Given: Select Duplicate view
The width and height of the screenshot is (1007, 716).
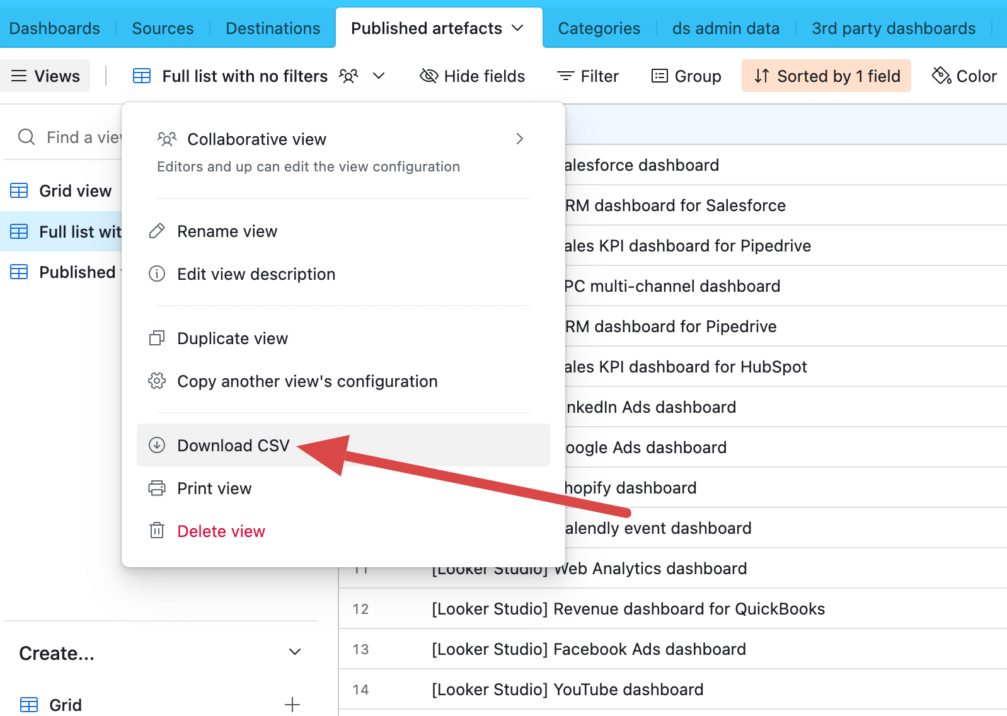Looking at the screenshot, I should click(x=343, y=338).
